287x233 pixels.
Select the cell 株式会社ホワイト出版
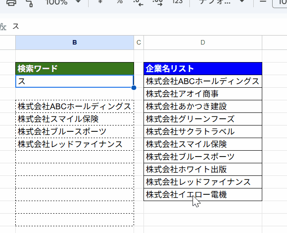click(202, 170)
